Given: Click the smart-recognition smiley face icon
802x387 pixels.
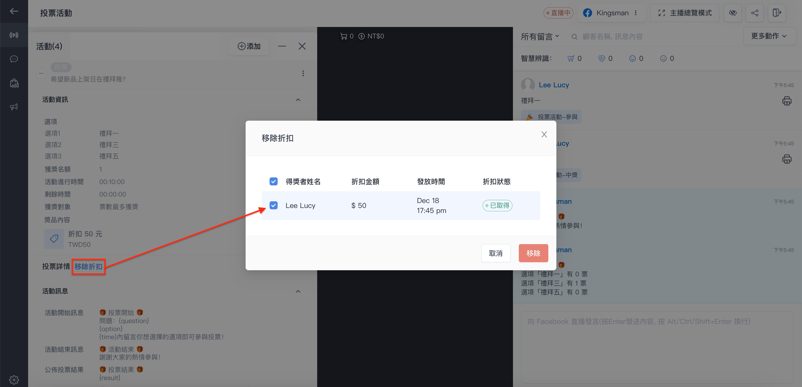Looking at the screenshot, I should click(x=632, y=58).
